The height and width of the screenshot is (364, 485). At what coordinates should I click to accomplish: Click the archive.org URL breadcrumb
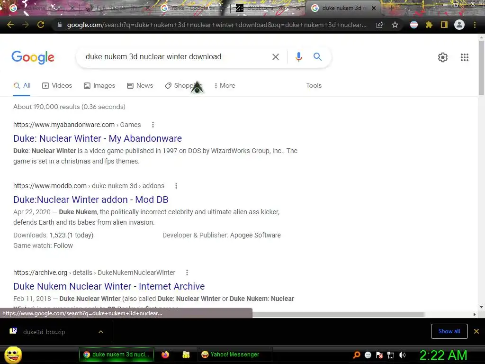click(94, 273)
